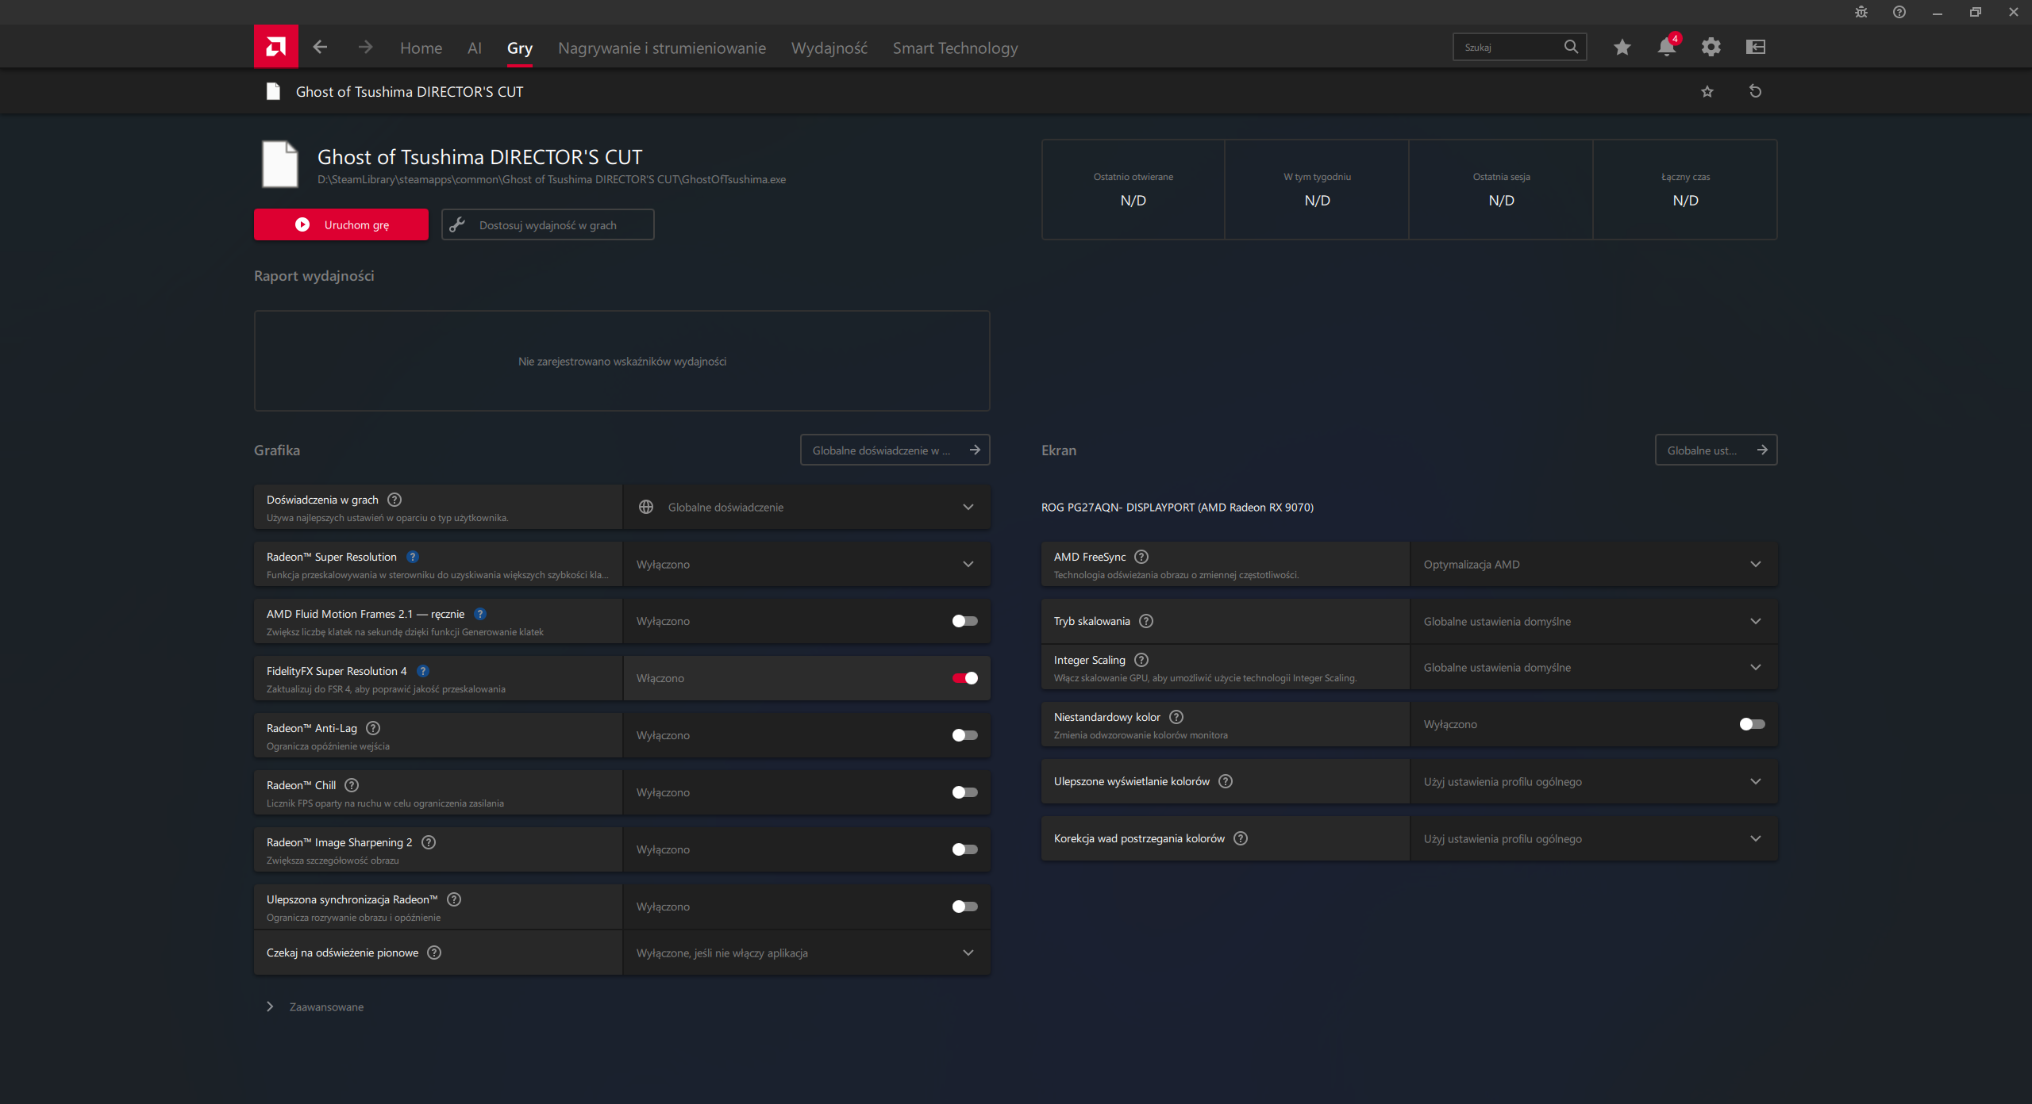
Task: Open the Wydajność tab
Action: 829,48
